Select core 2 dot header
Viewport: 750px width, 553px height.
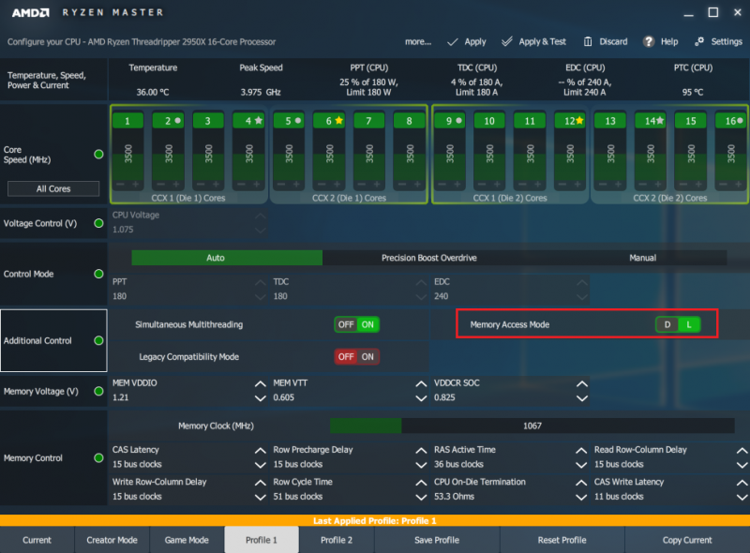pyautogui.click(x=169, y=121)
